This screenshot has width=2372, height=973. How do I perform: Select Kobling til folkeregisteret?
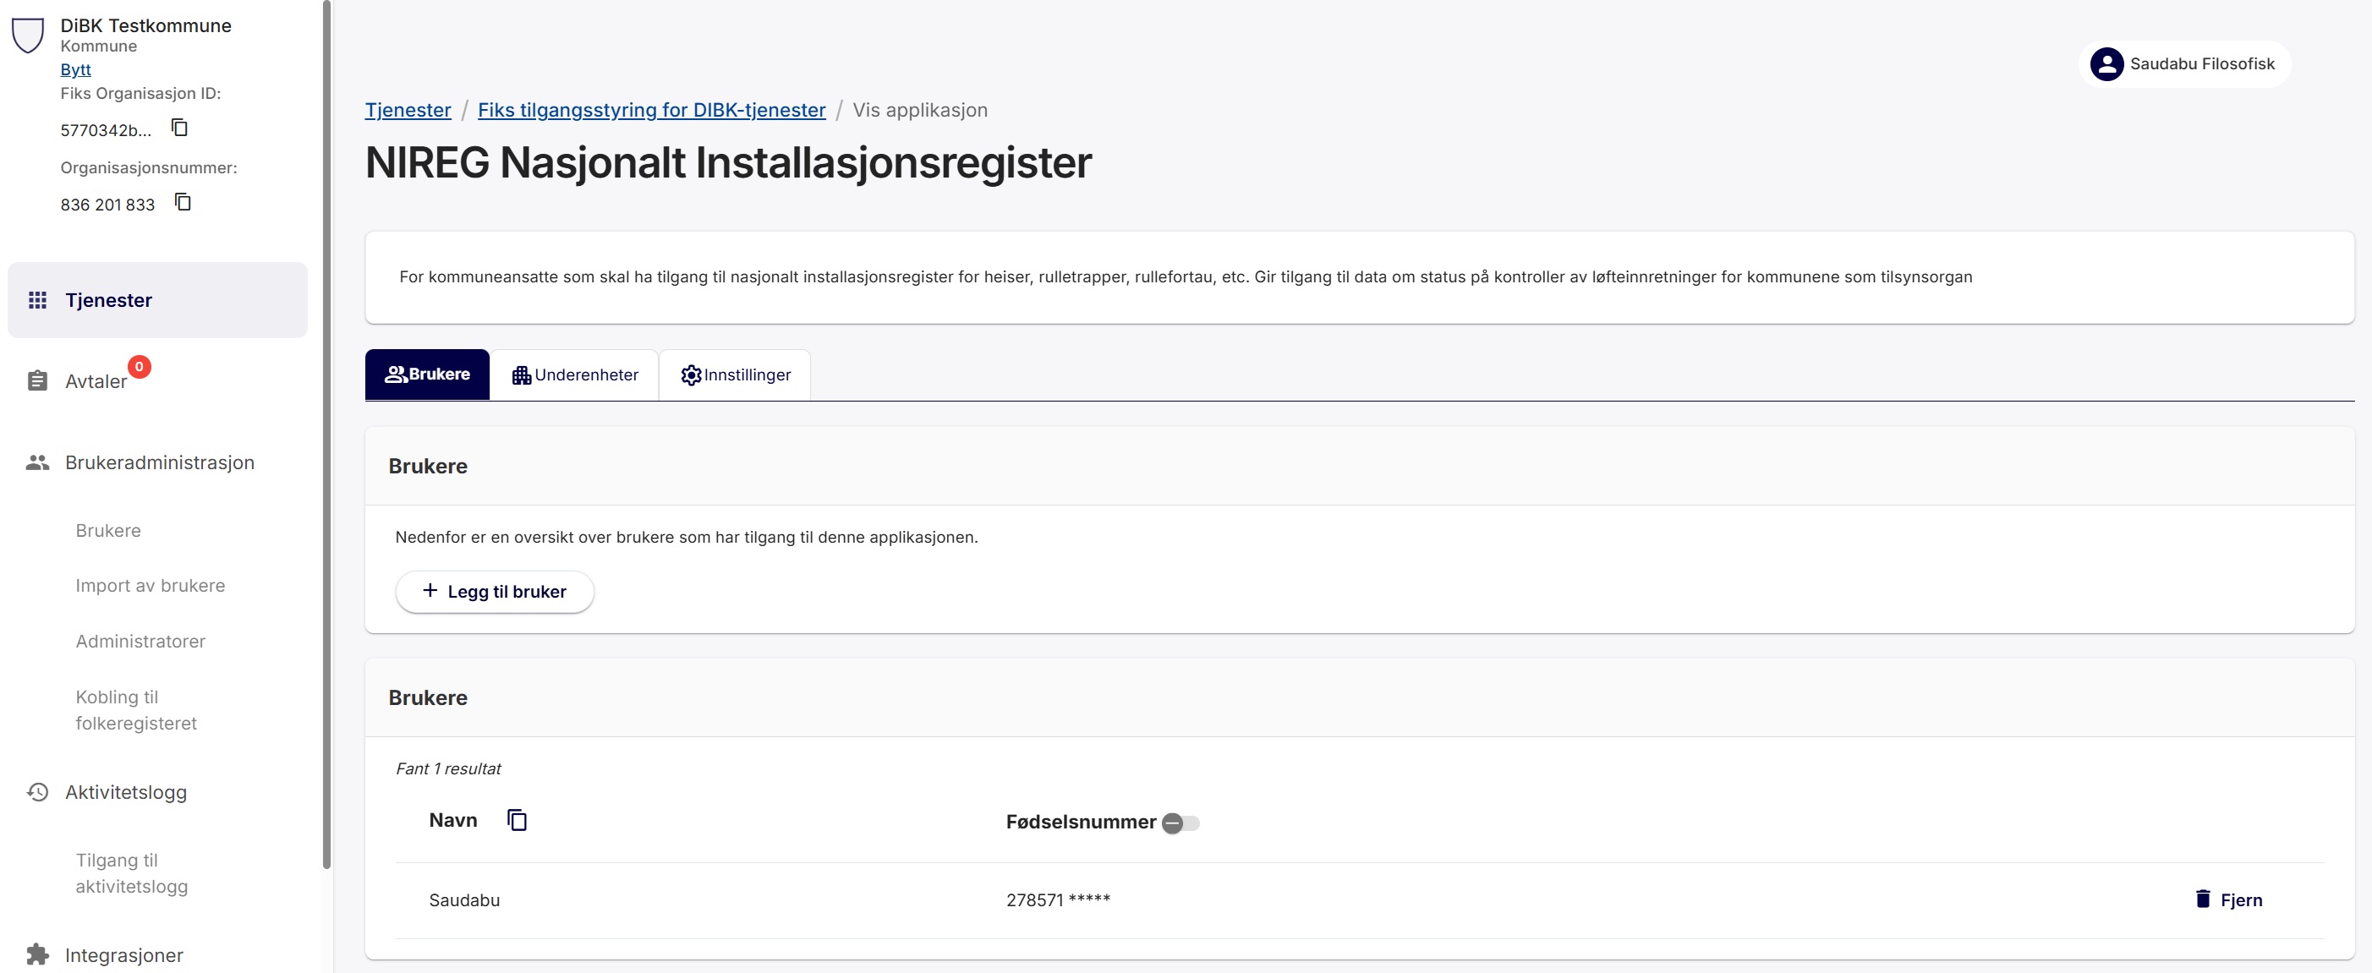pos(136,710)
